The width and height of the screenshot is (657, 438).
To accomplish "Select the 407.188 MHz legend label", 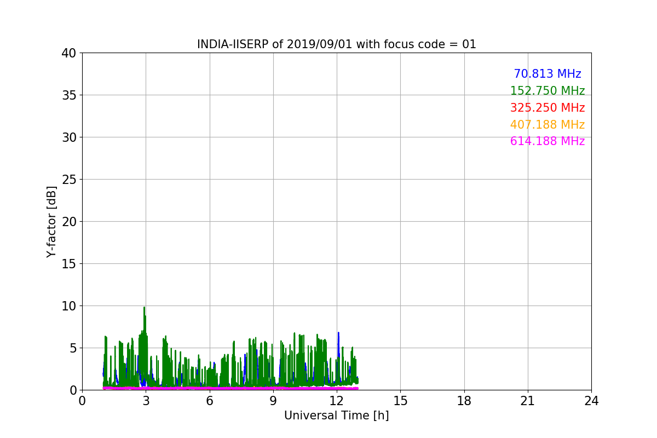I will tap(547, 125).
